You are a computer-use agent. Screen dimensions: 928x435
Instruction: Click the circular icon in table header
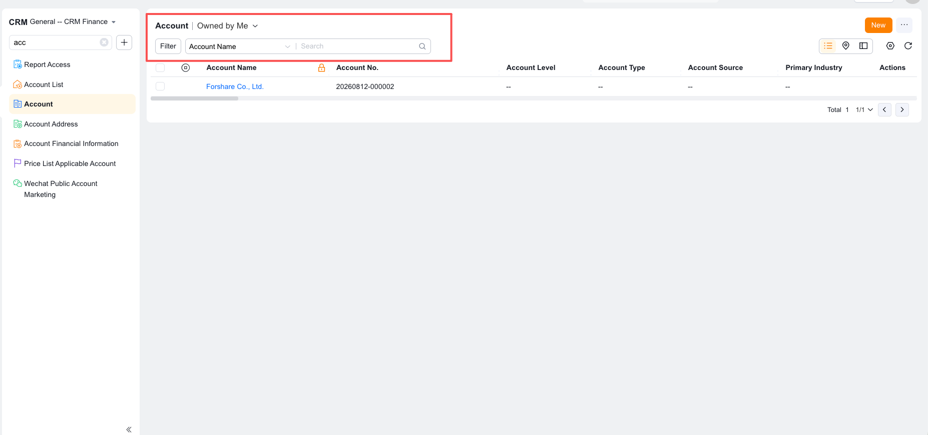pos(186,67)
